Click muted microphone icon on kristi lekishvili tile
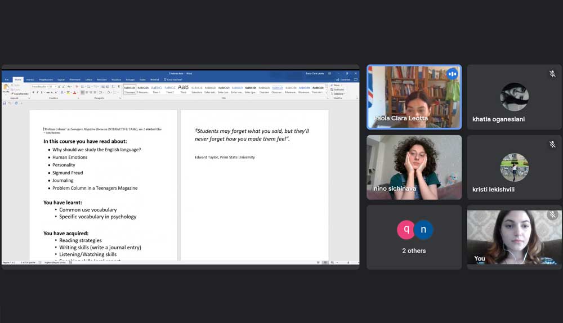 pos(552,145)
